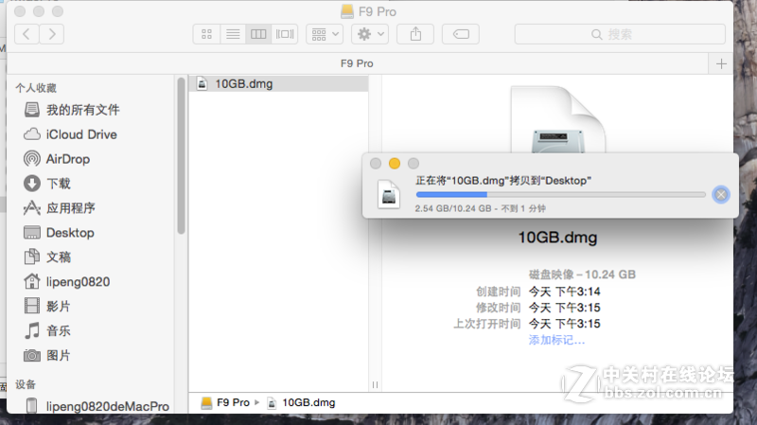Click the 设备 sidebar header

click(x=26, y=384)
